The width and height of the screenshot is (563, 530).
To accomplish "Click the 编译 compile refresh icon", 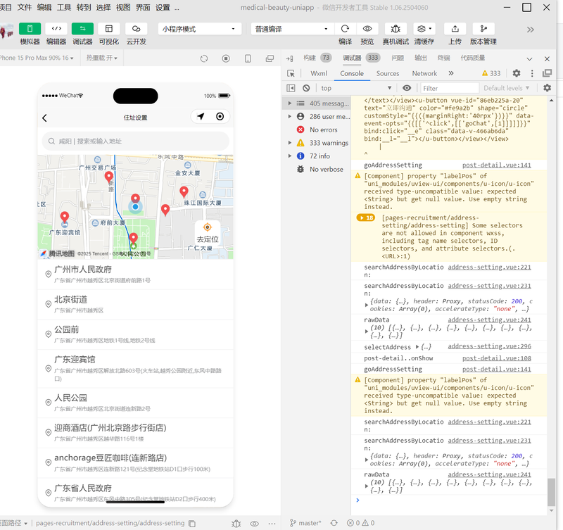I will coord(345,29).
